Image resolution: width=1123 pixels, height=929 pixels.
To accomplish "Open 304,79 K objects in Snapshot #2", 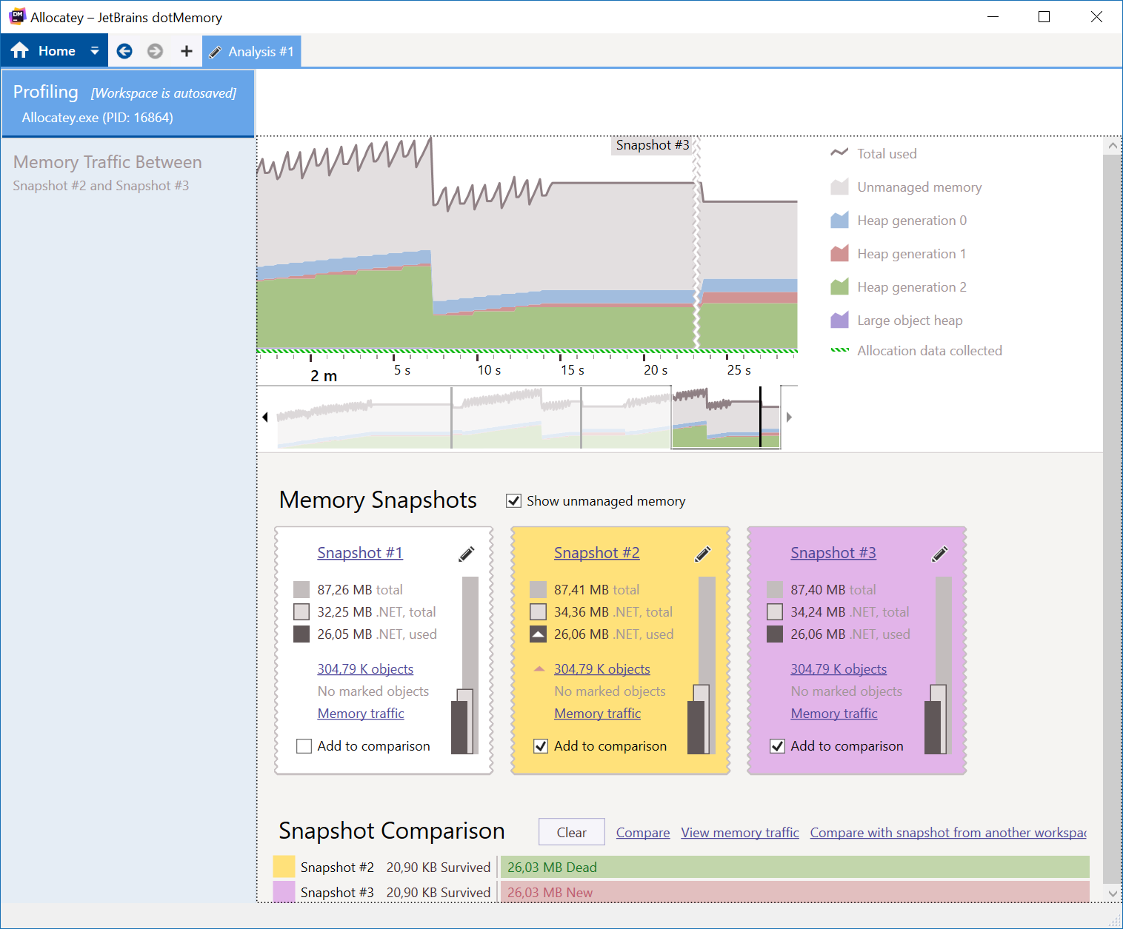I will [x=602, y=669].
